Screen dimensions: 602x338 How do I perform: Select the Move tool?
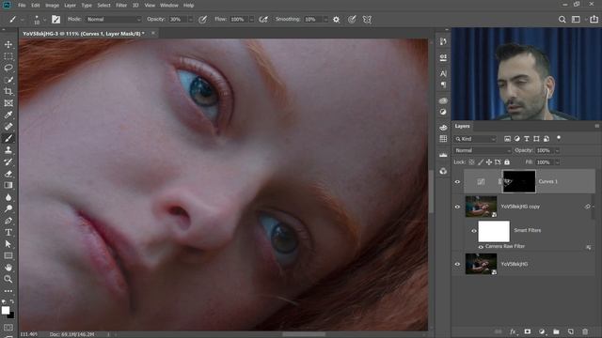point(8,44)
